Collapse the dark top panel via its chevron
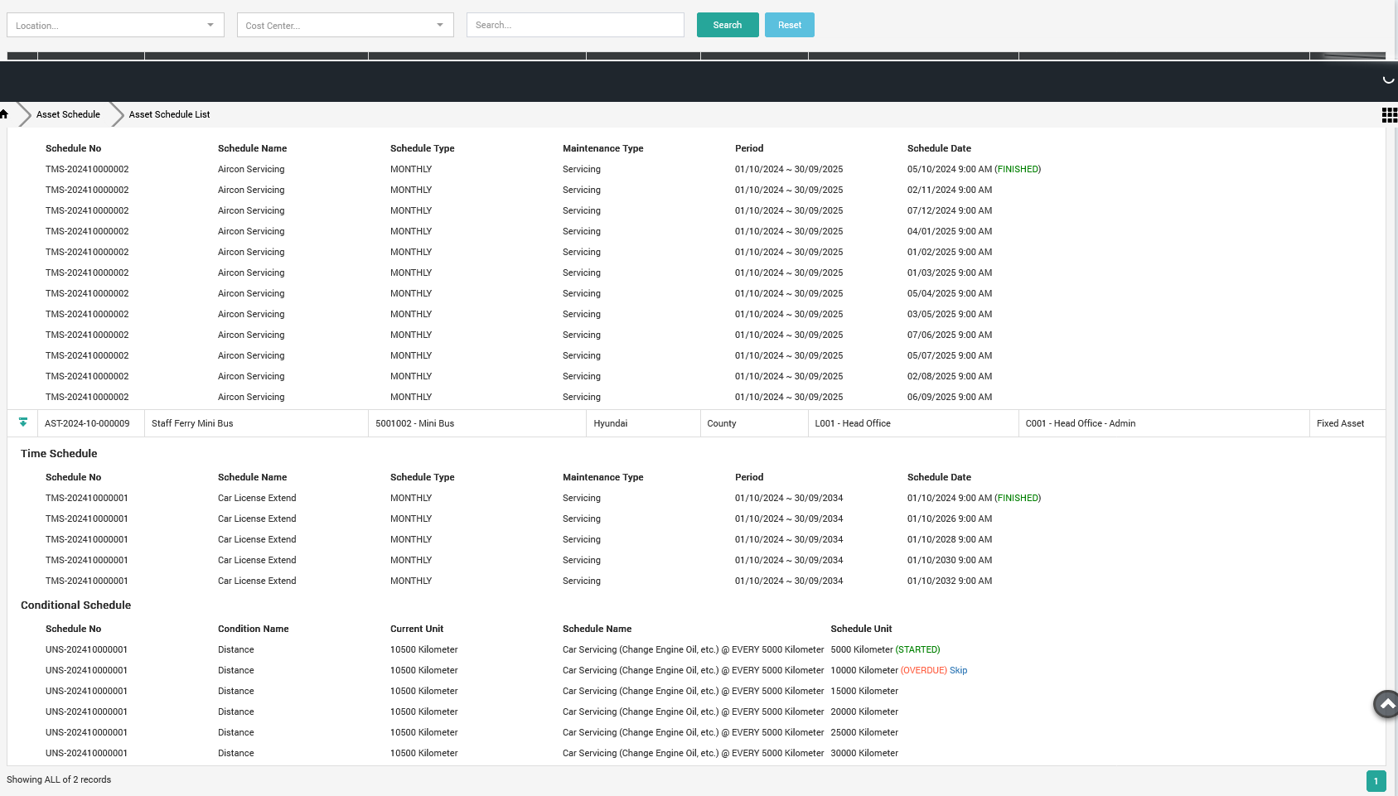 [1387, 80]
